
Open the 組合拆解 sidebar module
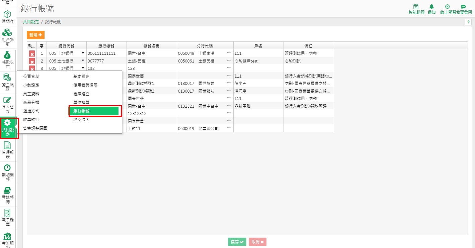coord(8,37)
